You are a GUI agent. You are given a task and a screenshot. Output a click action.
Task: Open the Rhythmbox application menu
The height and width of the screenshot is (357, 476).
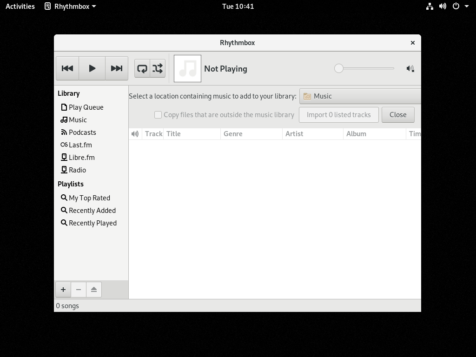coord(70,7)
